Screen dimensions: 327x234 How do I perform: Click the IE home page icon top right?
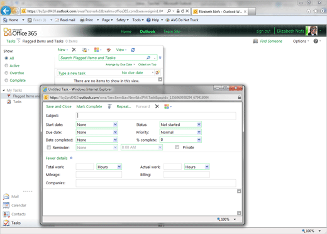[309, 11]
